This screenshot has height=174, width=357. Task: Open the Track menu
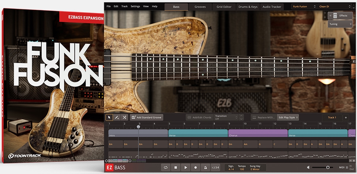(x=124, y=6)
